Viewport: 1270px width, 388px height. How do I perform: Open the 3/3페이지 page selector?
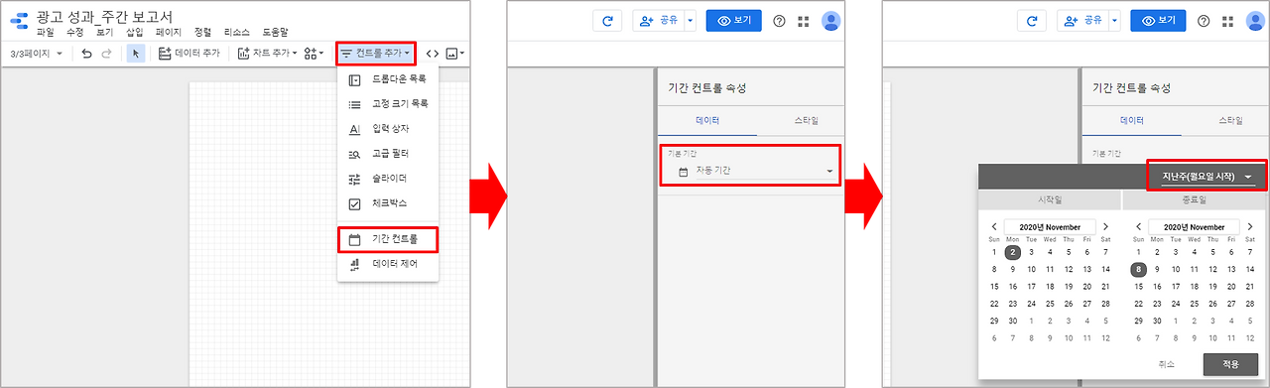pyautogui.click(x=36, y=54)
